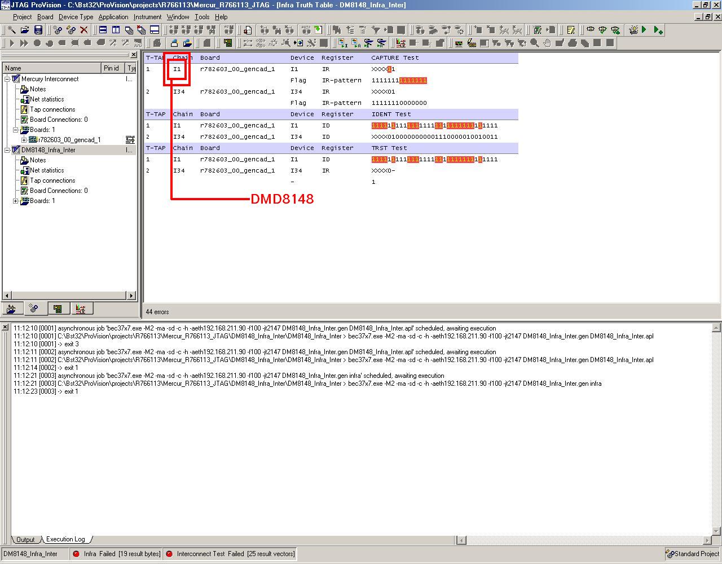722x564 pixels.
Task: Click the green Run play arrow
Action: [x=644, y=30]
